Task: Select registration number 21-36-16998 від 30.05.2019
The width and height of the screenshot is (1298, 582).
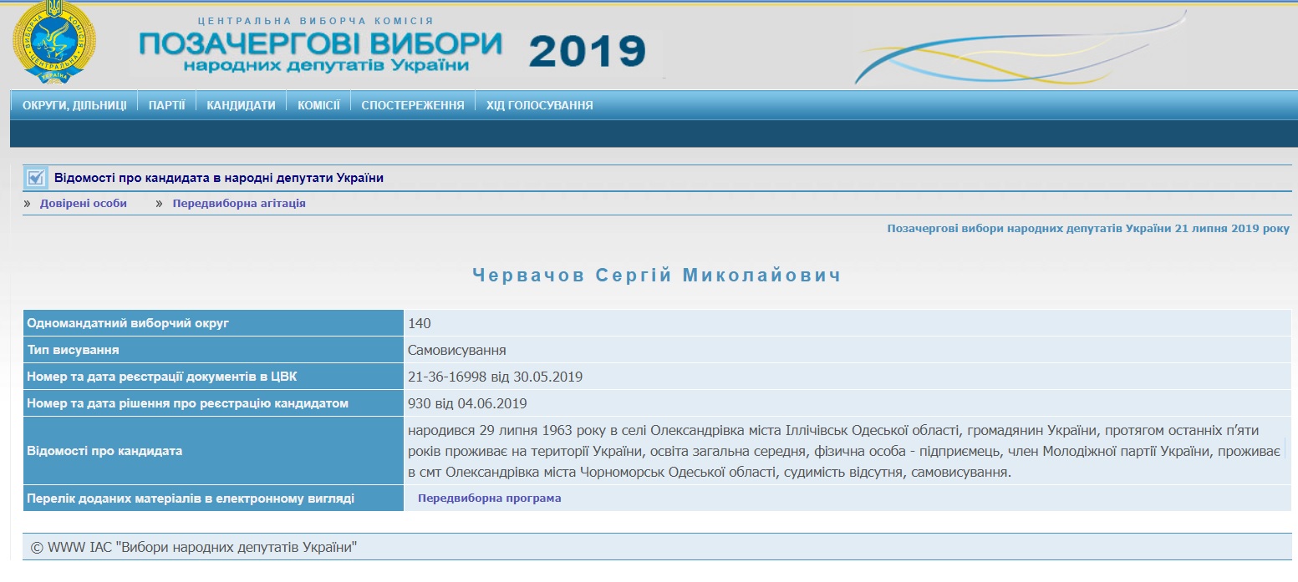Action: [848, 377]
